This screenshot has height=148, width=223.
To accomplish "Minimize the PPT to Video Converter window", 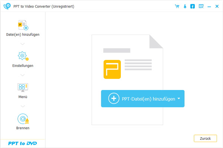I will pyautogui.click(x=209, y=7).
